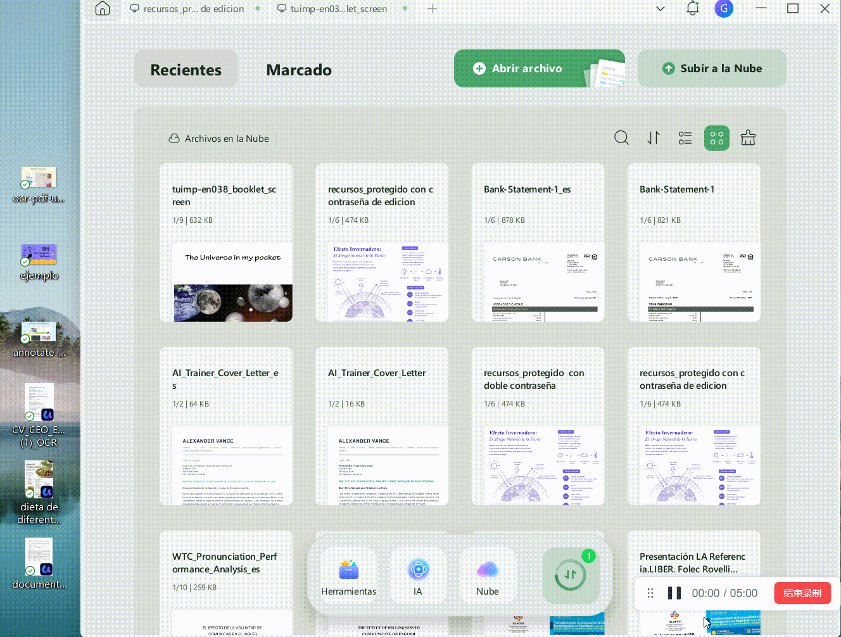Open the Nube cloud panel

pos(488,576)
